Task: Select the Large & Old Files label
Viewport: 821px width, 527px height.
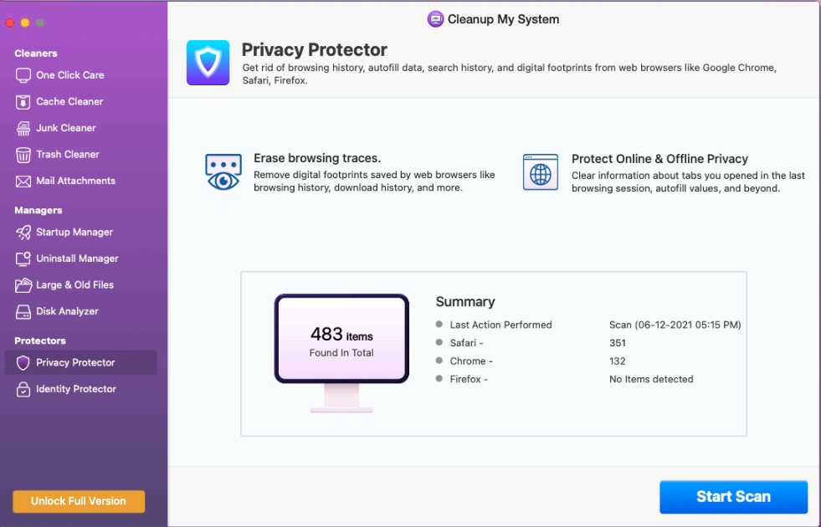Action: [74, 285]
